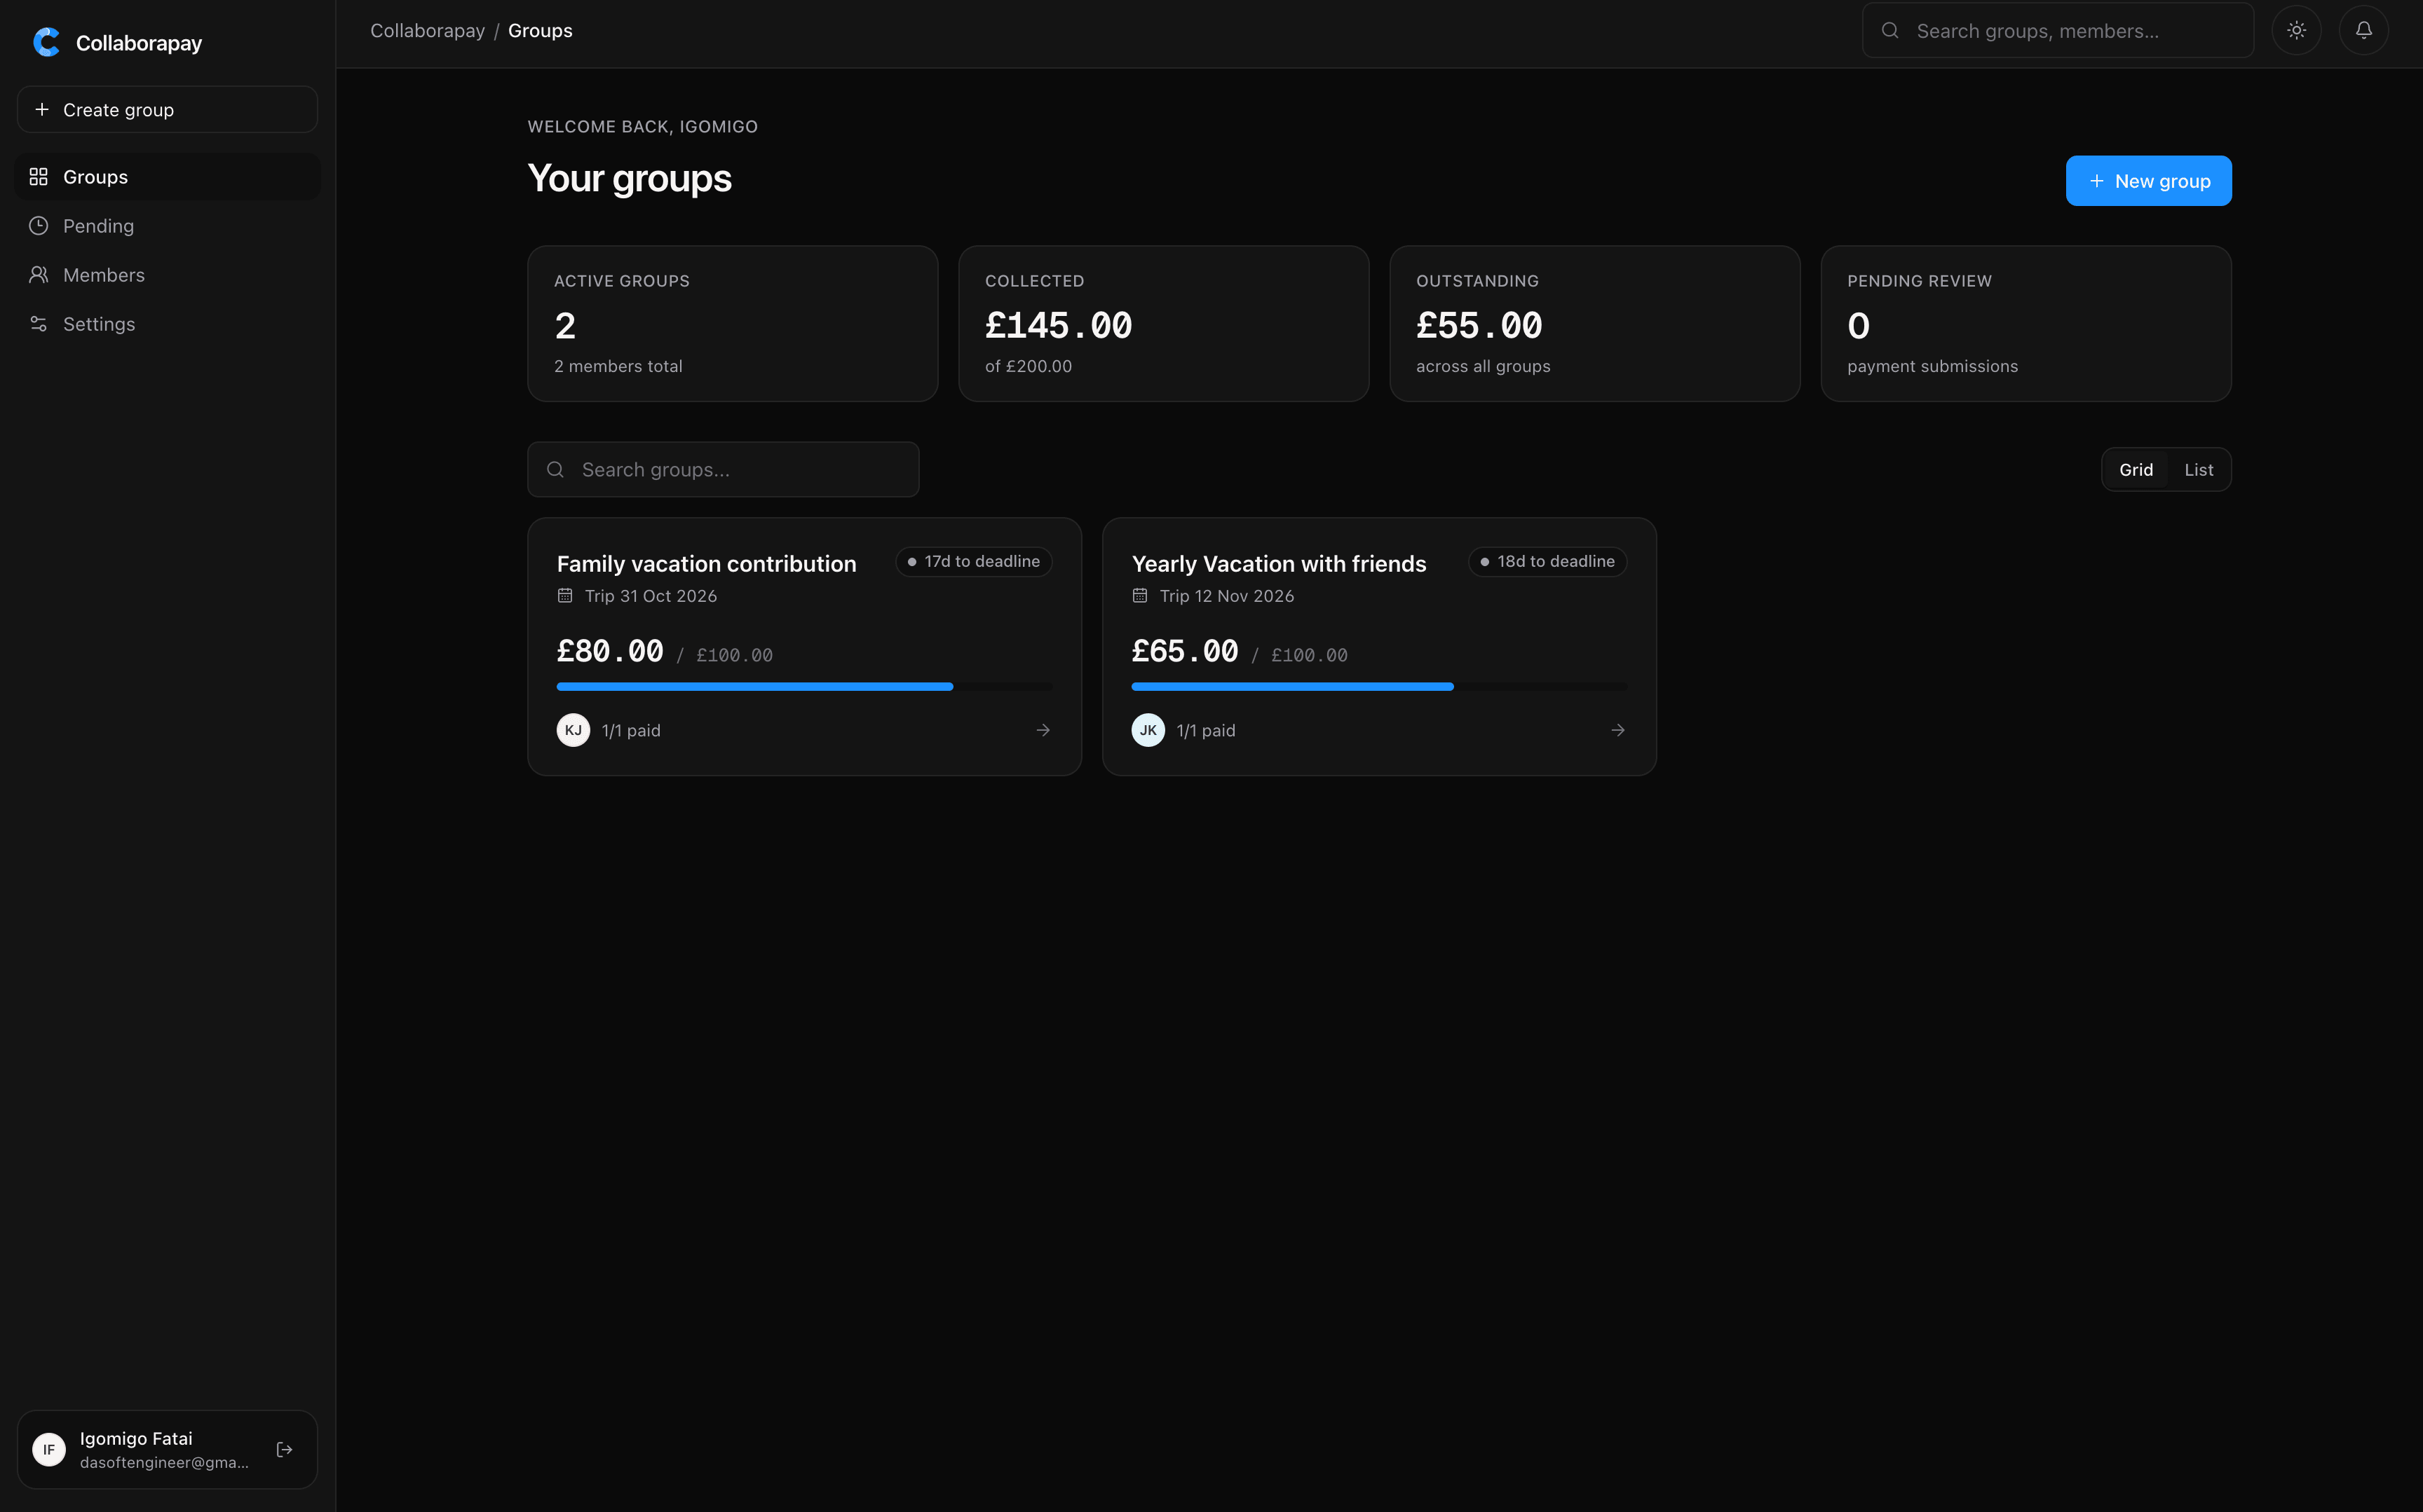The width and height of the screenshot is (2423, 1512).
Task: Focus the Search groups input field
Action: point(722,469)
